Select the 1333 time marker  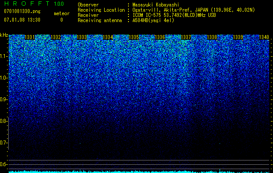point(82,37)
